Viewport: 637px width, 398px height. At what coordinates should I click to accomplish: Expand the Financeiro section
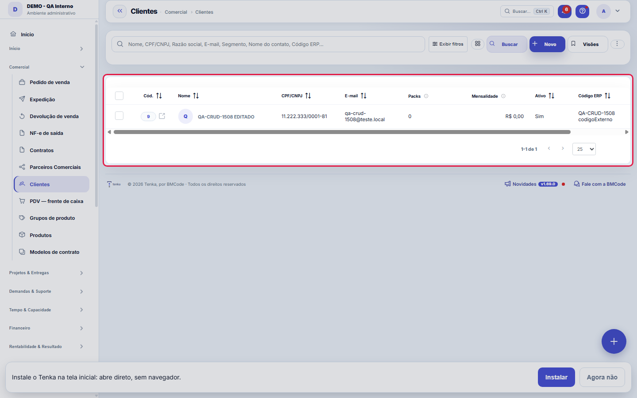pyautogui.click(x=46, y=328)
